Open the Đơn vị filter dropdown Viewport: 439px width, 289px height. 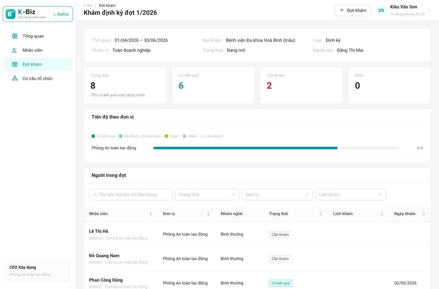pyautogui.click(x=277, y=194)
